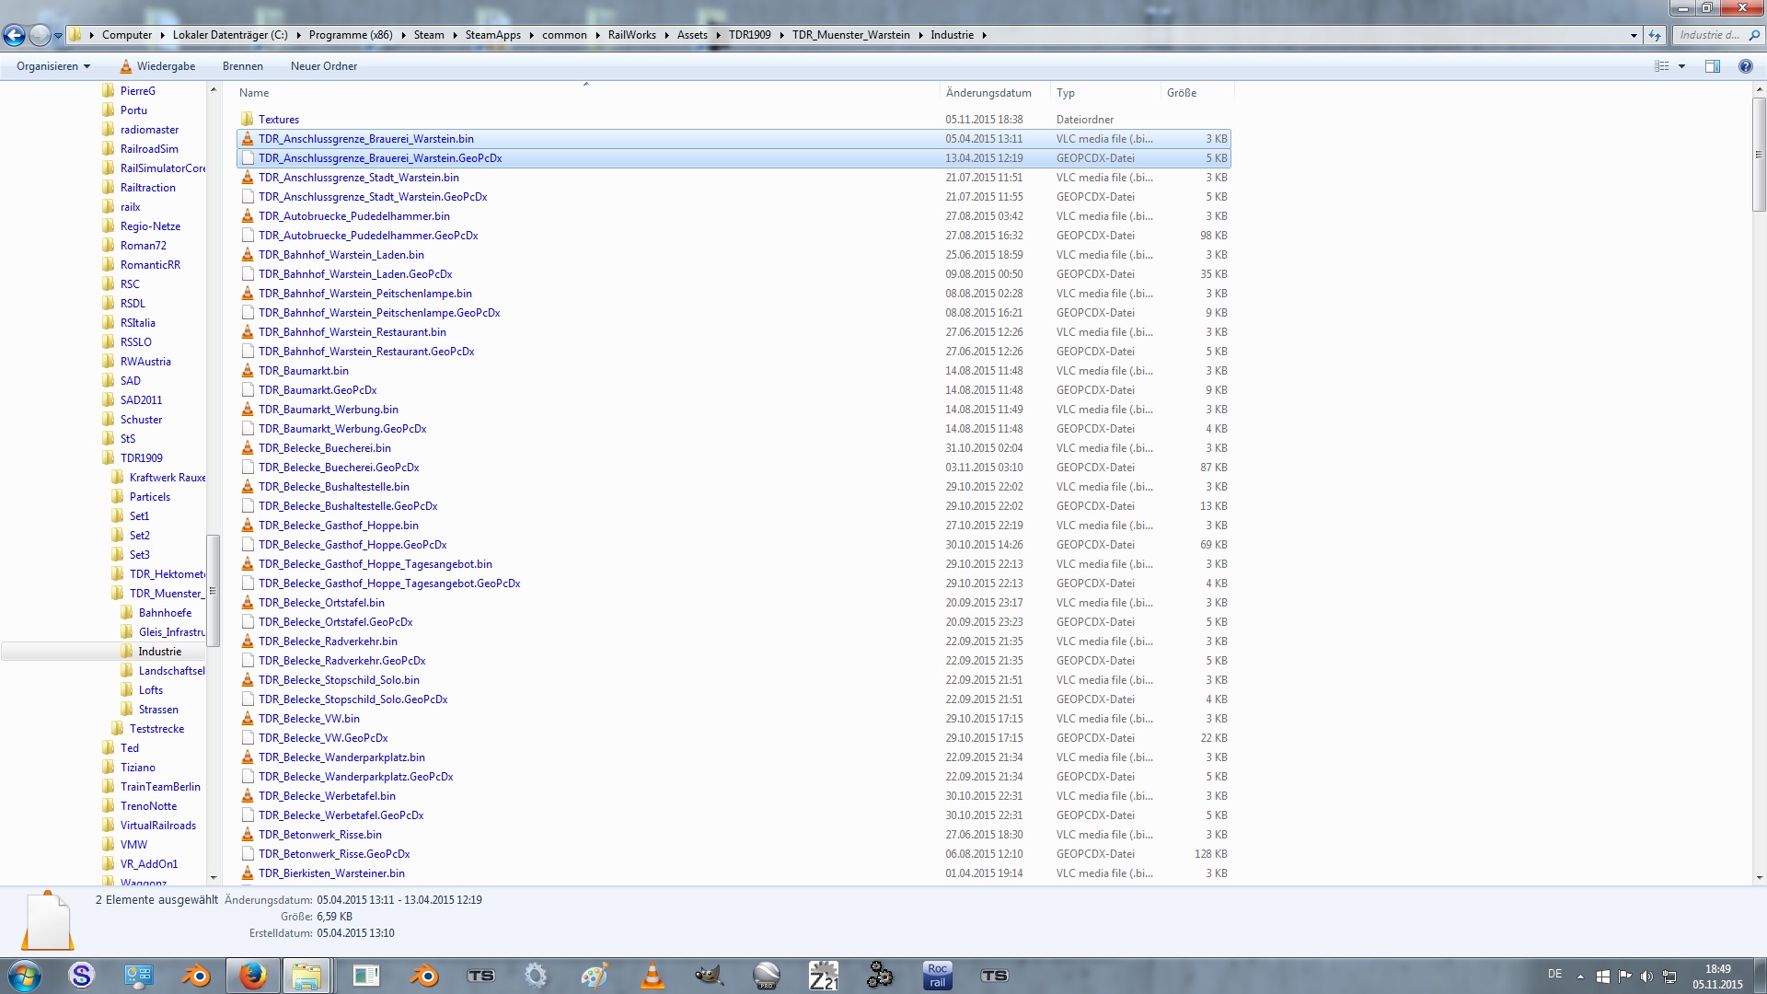Select file TDR_Bierkisten_Warsteiner.bin
Image resolution: width=1767 pixels, height=994 pixels.
(332, 873)
